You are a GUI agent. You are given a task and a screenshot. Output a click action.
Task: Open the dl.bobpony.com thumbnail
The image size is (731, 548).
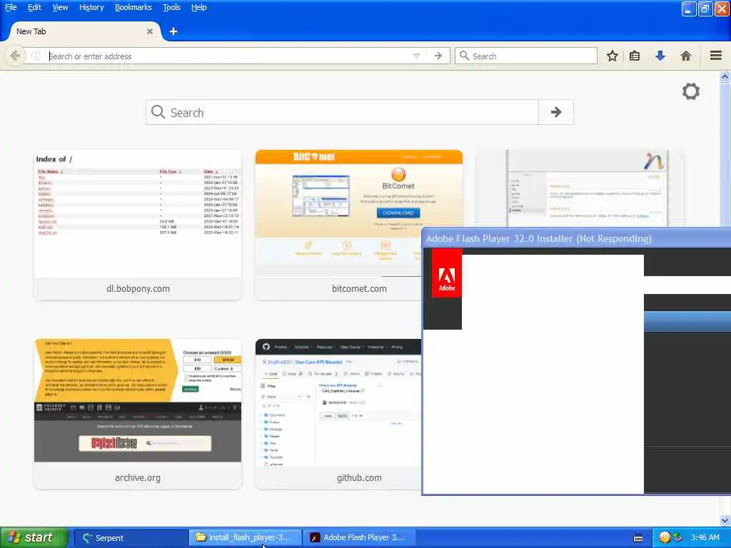(x=138, y=225)
